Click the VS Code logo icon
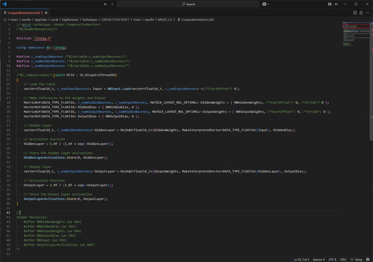Viewport: 373px width, 262px height. tap(4, 4)
